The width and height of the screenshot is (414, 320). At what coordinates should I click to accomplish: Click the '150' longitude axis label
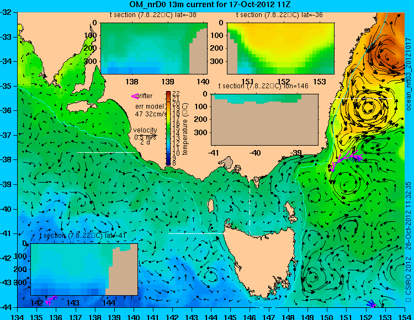(x=327, y=316)
